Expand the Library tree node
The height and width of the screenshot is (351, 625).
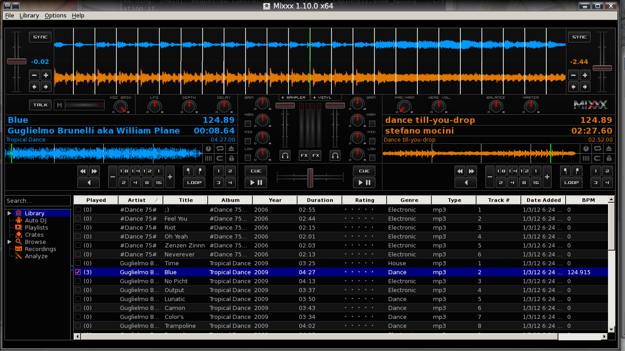9,213
